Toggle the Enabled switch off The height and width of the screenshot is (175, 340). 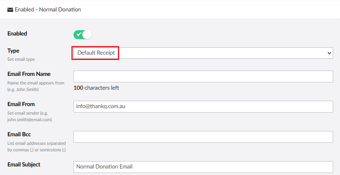(82, 35)
